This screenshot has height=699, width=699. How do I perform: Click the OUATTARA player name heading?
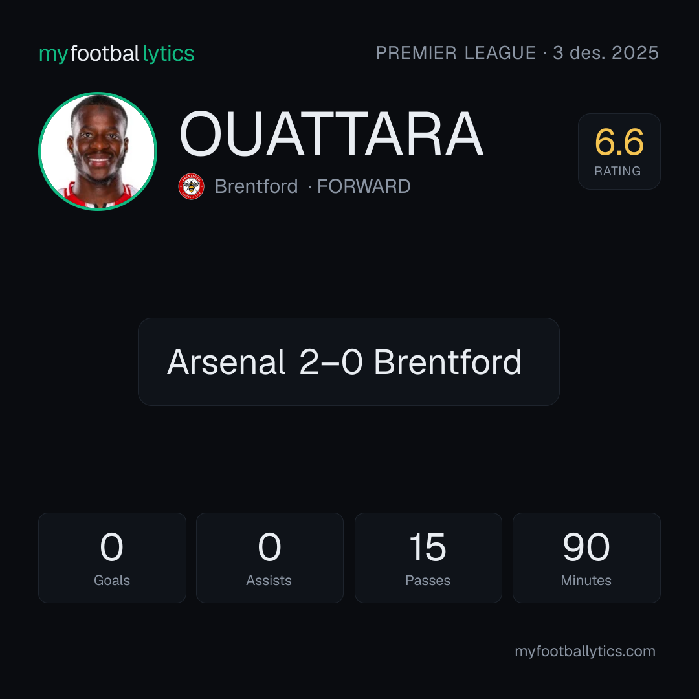(x=331, y=134)
